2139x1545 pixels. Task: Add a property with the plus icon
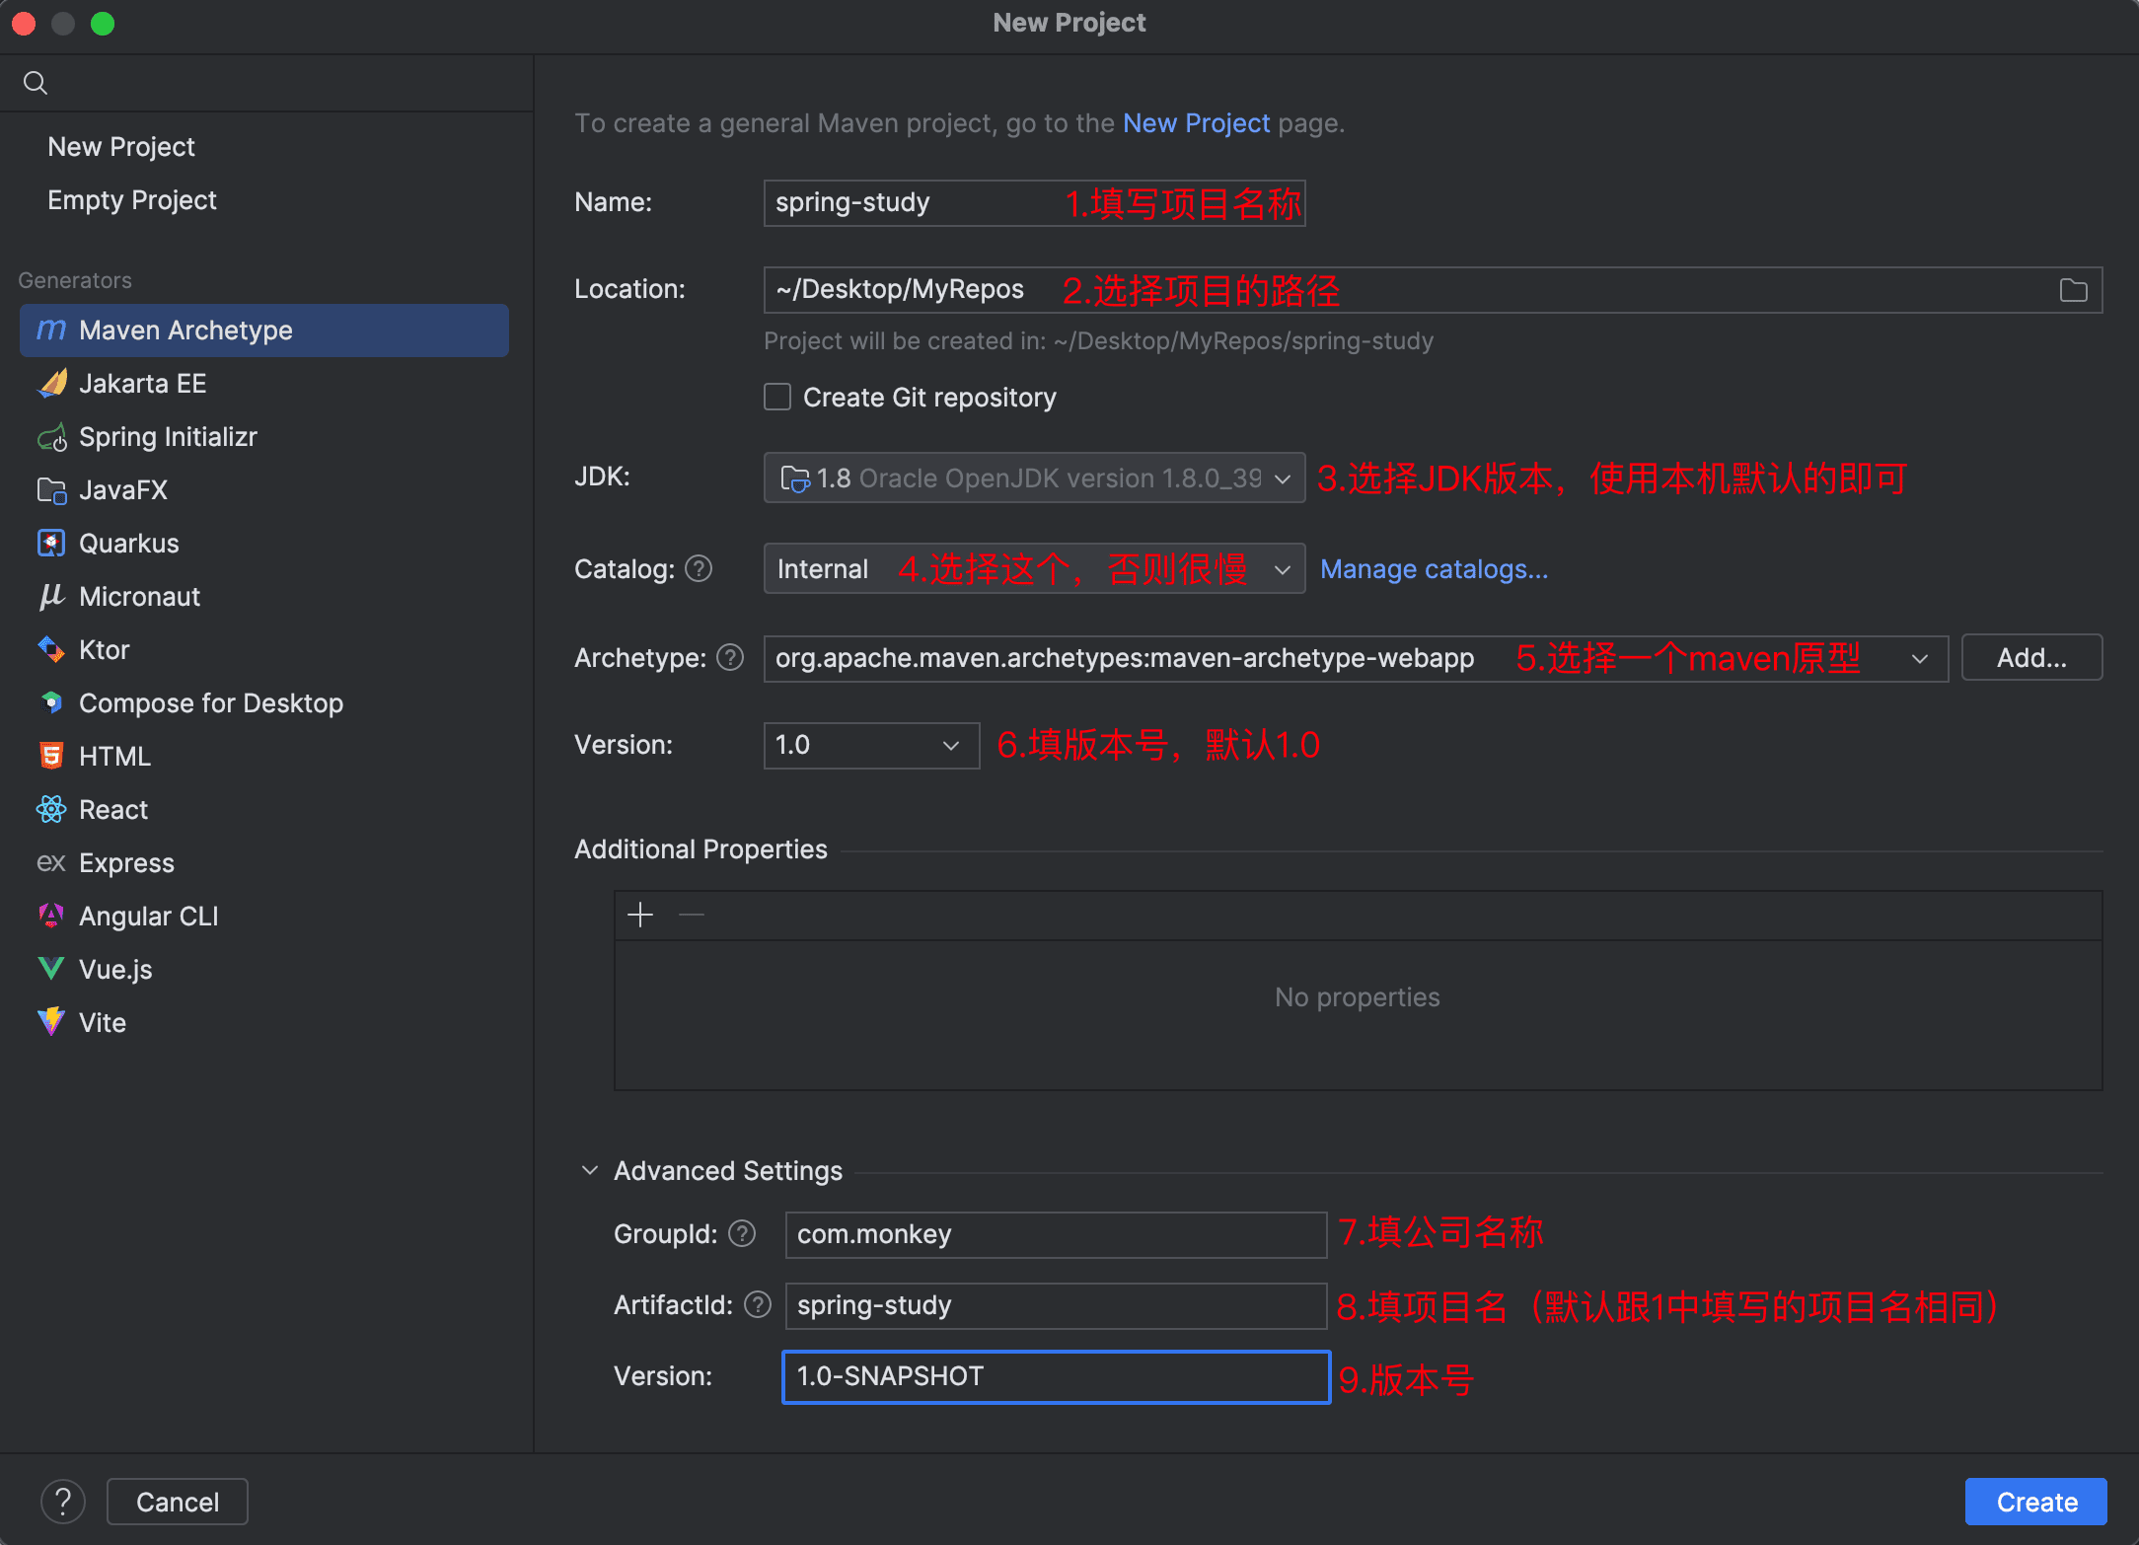(x=640, y=915)
